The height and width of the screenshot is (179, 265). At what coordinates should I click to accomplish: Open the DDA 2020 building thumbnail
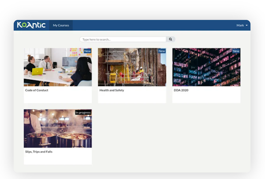point(206,67)
